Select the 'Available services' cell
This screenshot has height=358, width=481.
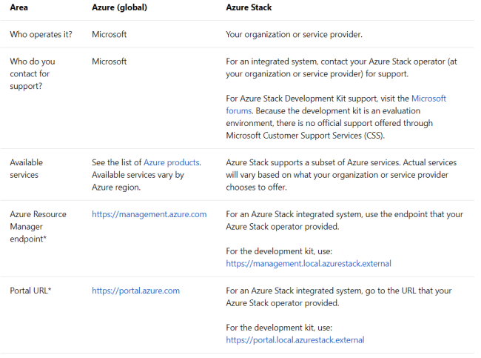(x=27, y=168)
